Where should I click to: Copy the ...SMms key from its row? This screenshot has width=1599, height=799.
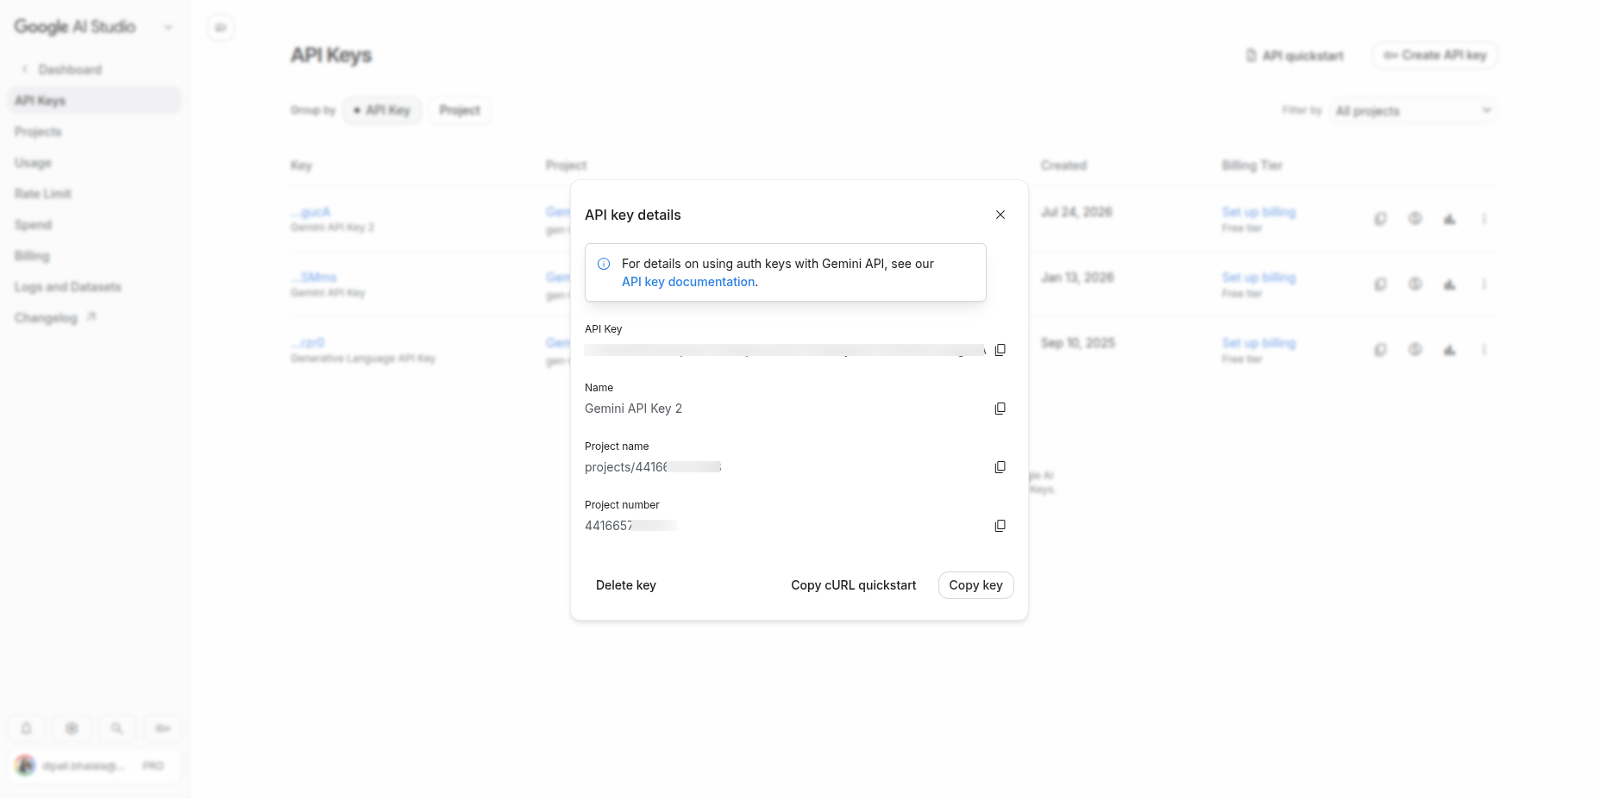pos(1381,284)
